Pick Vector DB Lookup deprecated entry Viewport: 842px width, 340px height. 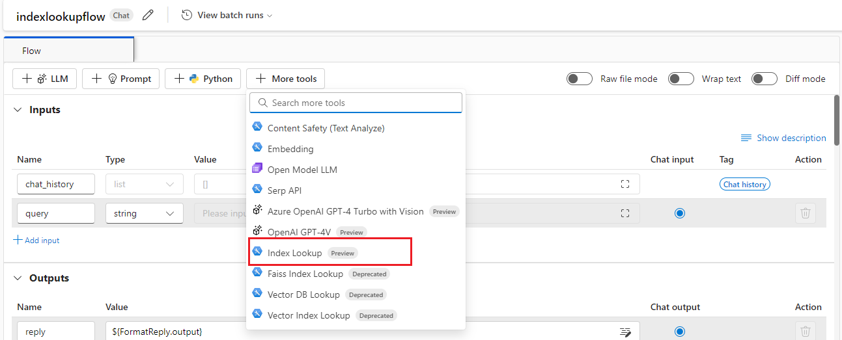pyautogui.click(x=356, y=294)
